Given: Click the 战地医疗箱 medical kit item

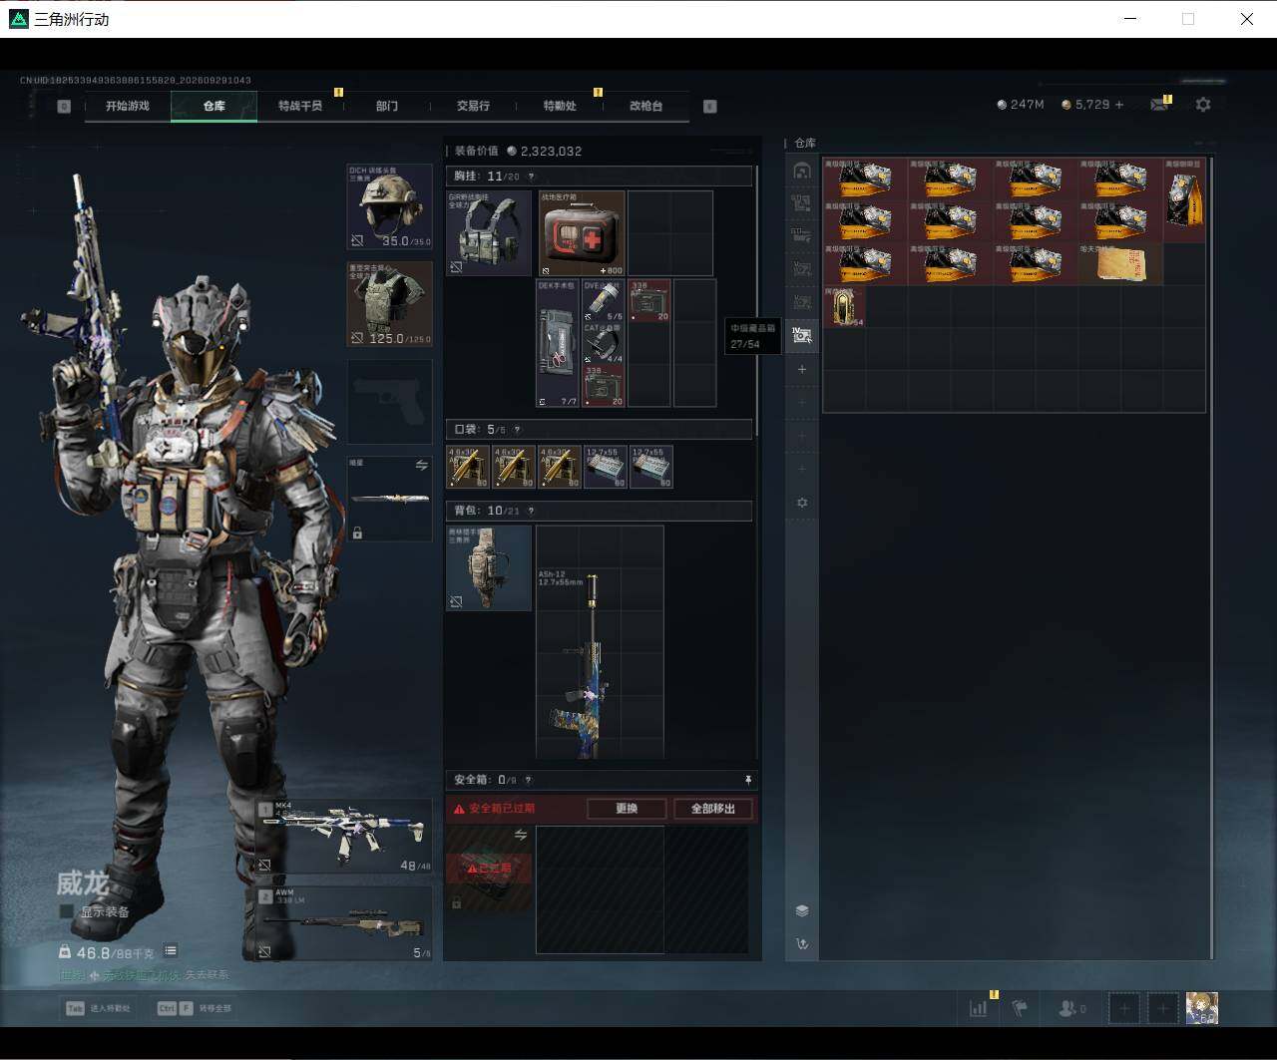Looking at the screenshot, I should coord(583,233).
